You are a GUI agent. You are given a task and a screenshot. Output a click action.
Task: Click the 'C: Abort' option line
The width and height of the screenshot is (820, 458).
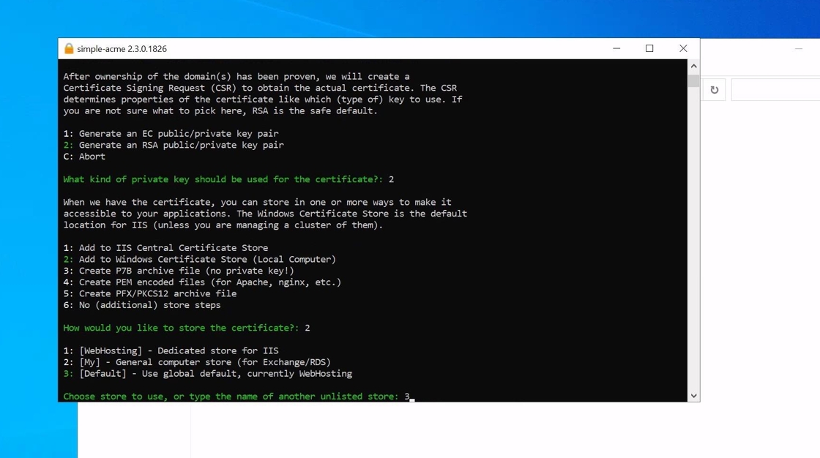84,157
